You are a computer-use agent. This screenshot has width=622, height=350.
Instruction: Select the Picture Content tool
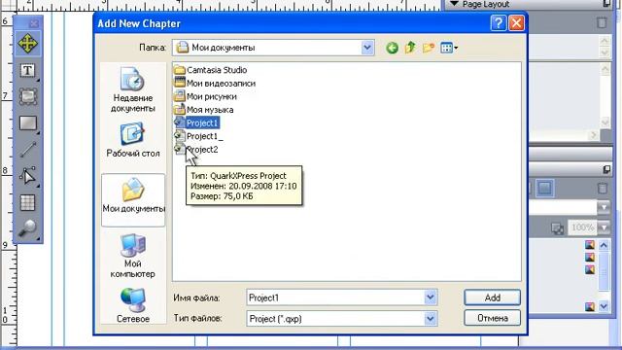pyautogui.click(x=28, y=96)
